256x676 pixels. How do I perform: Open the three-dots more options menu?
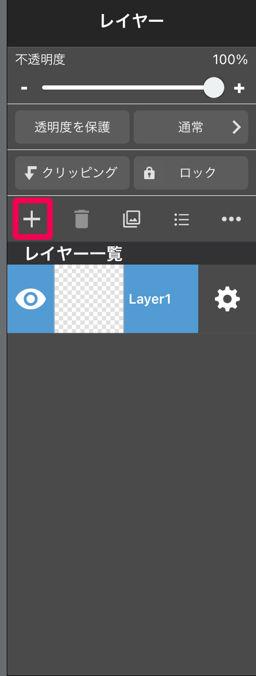[x=232, y=219]
